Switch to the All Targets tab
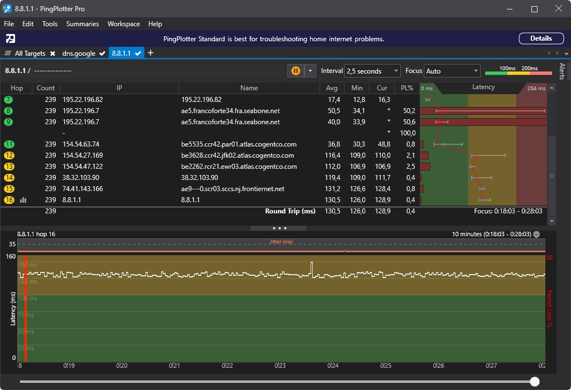The image size is (571, 390). (30, 53)
